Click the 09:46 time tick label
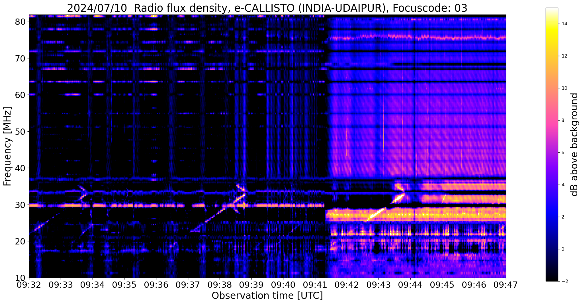The height and width of the screenshot is (304, 583). tap(474, 285)
